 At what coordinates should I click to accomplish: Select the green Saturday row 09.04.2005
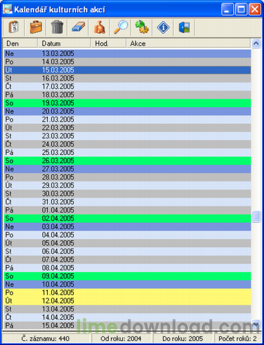128,276
